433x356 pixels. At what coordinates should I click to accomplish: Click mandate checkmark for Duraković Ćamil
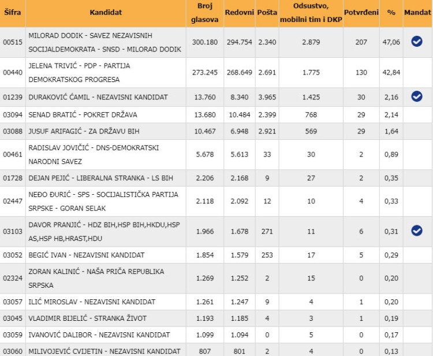pyautogui.click(x=416, y=97)
